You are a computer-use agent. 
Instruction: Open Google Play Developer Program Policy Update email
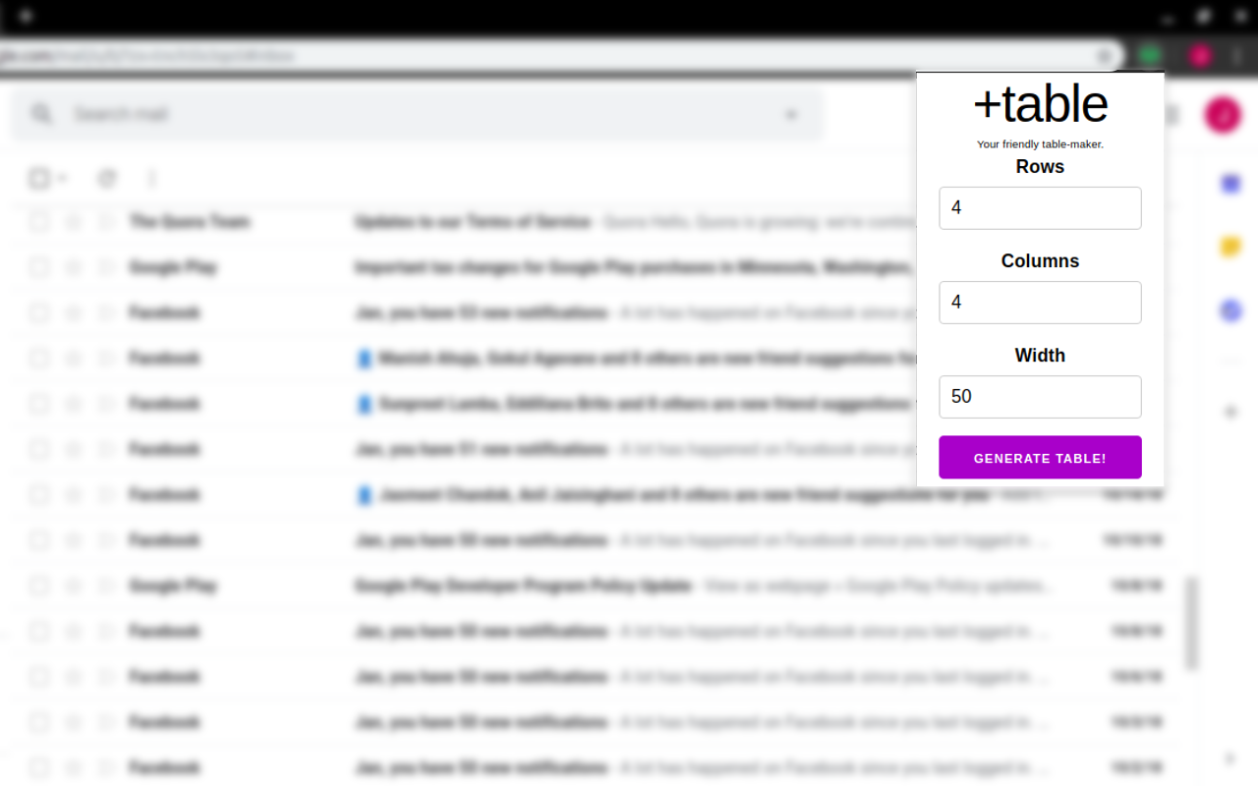click(524, 586)
